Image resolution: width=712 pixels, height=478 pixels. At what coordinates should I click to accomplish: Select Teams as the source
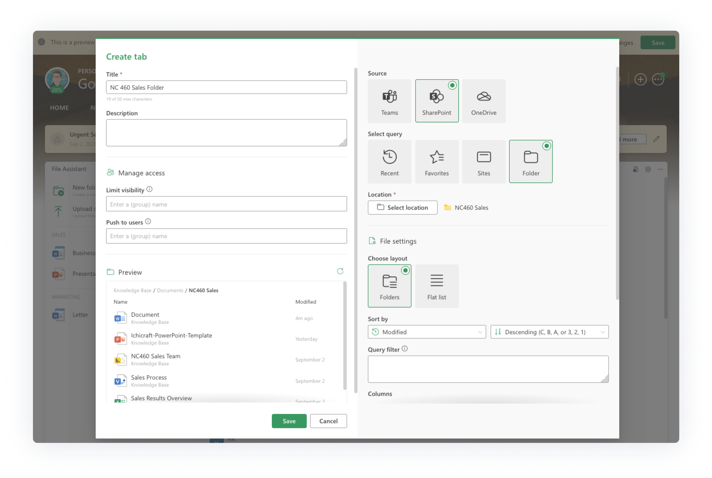pyautogui.click(x=389, y=101)
